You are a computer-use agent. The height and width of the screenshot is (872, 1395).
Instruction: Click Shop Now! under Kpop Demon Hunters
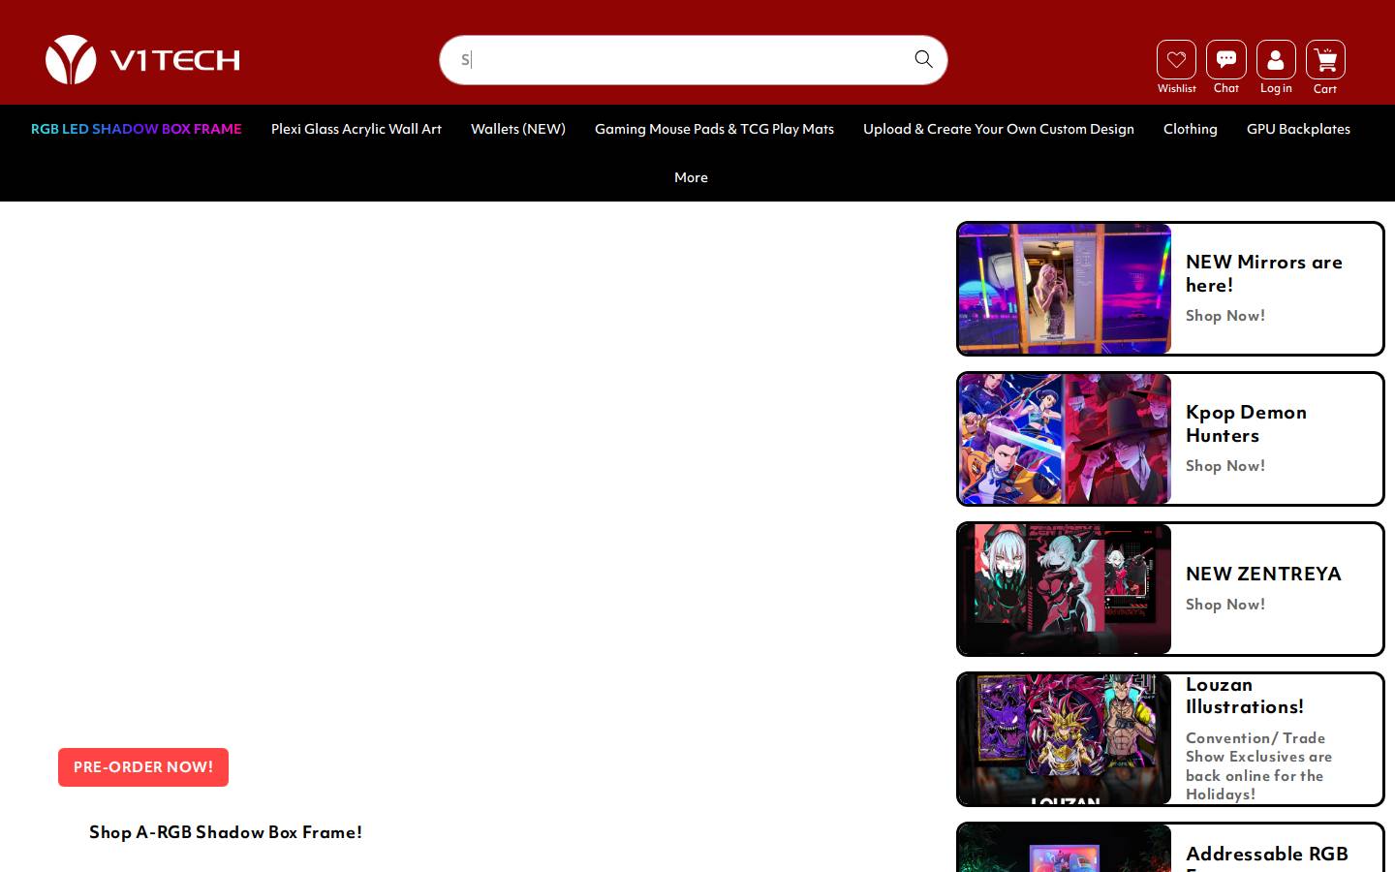coord(1225,466)
